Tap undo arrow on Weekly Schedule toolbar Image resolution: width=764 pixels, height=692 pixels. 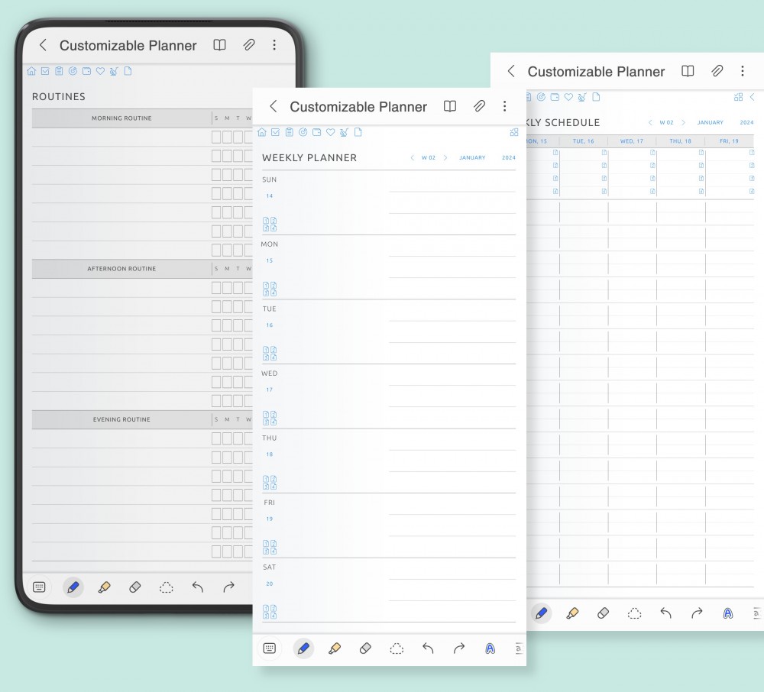click(665, 613)
